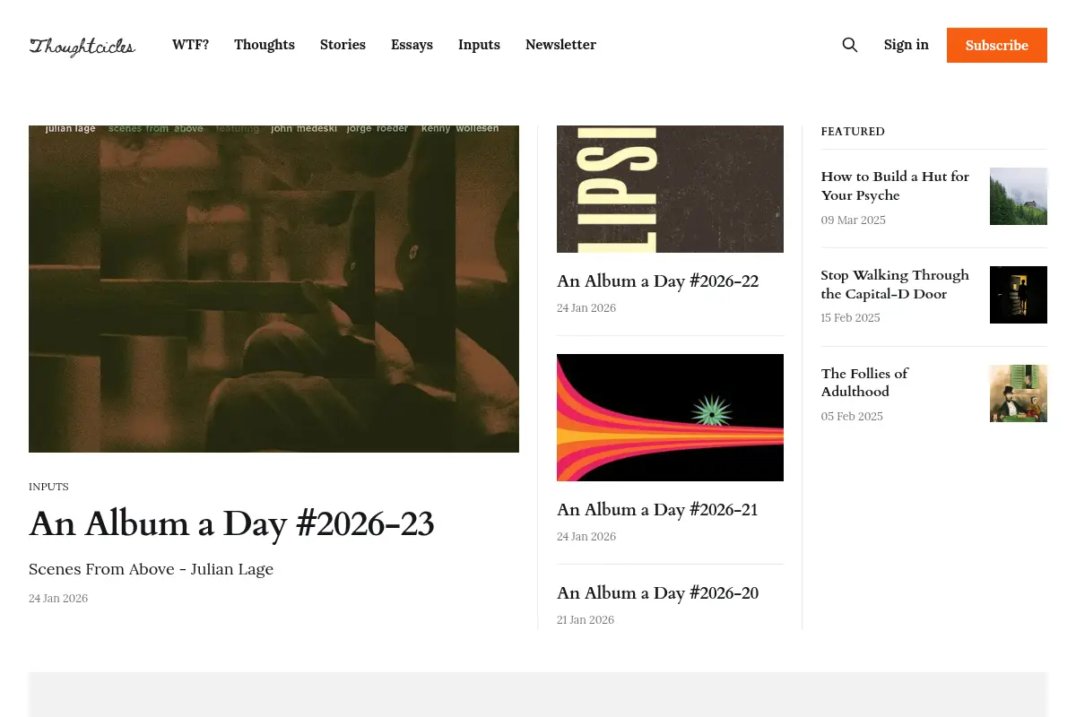Open the Inputs nav link
Image resolution: width=1076 pixels, height=717 pixels.
479,45
